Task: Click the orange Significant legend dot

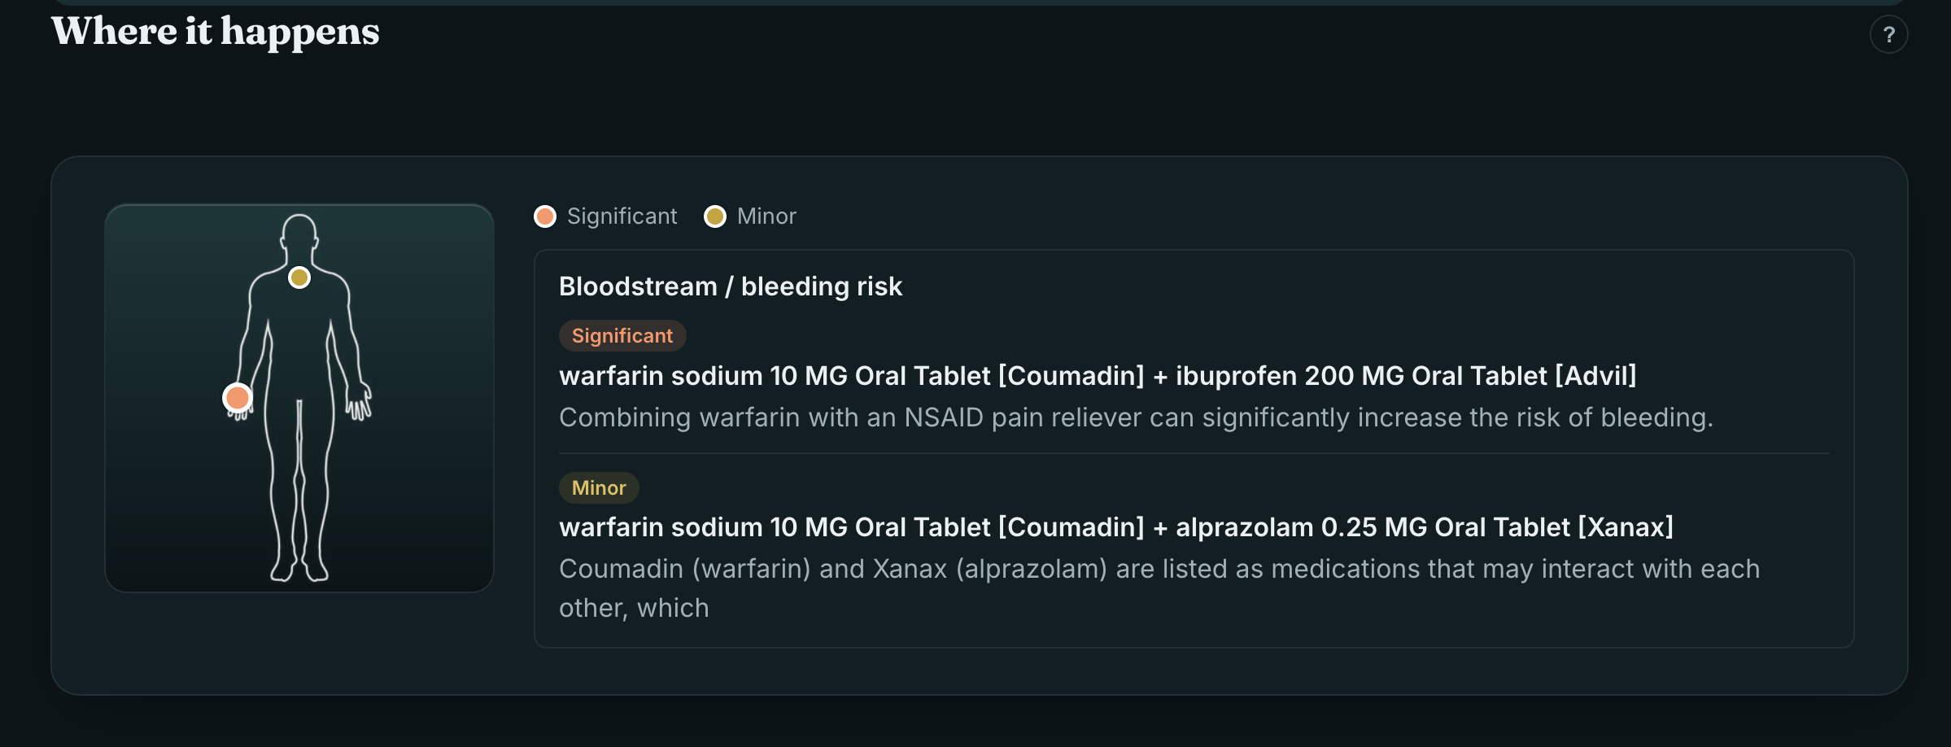Action: (545, 216)
